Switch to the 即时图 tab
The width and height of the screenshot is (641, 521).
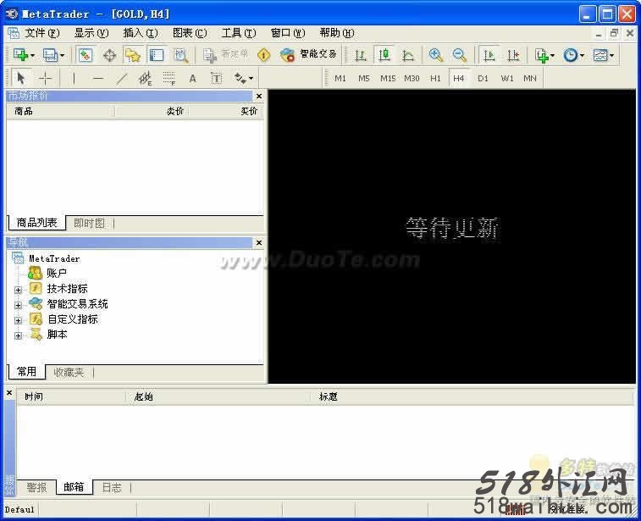pyautogui.click(x=89, y=224)
